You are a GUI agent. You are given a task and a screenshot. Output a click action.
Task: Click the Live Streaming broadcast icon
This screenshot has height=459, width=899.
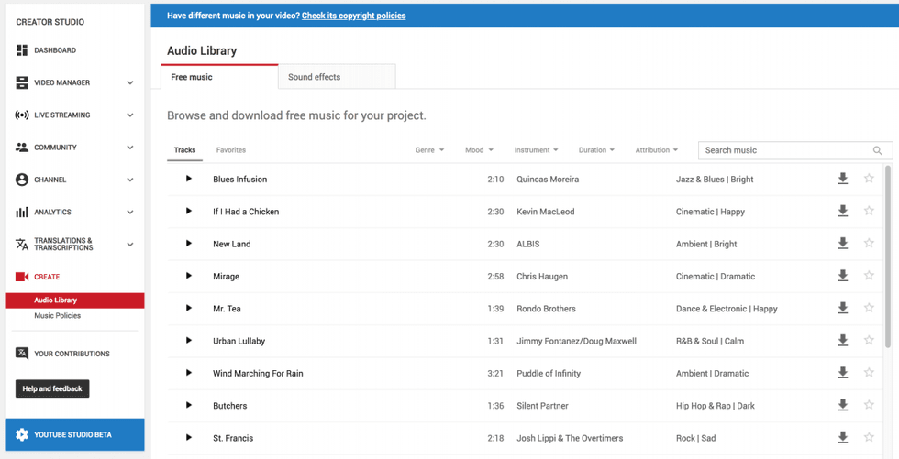tap(22, 115)
